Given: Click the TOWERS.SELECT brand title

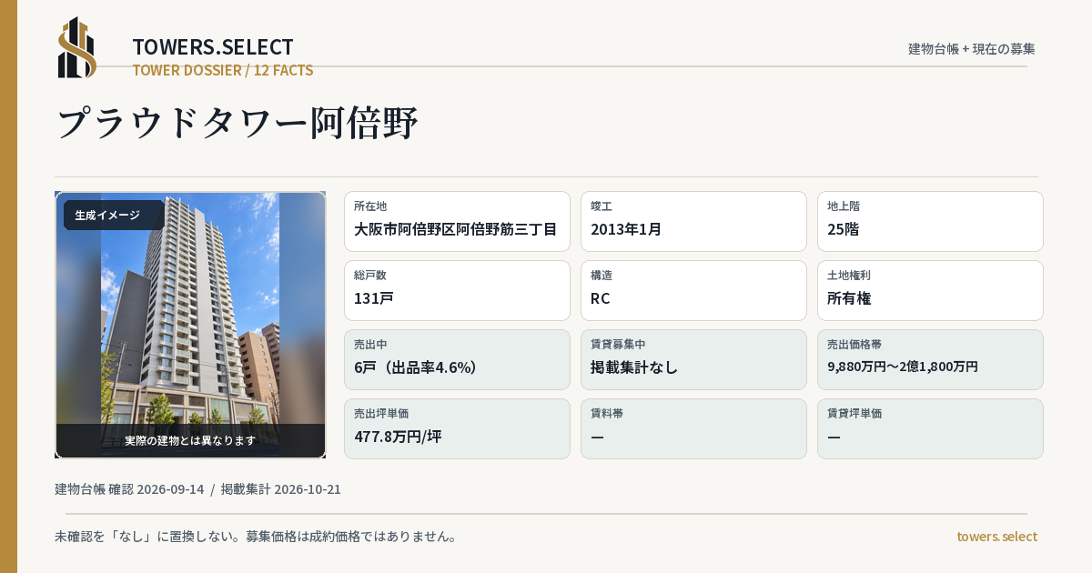Looking at the screenshot, I should pos(213,47).
